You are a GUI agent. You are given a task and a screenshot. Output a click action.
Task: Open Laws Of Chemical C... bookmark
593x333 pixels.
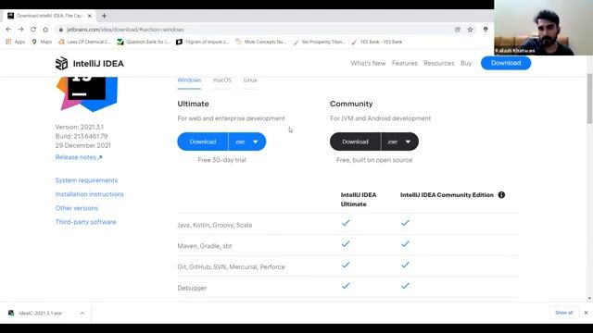point(84,42)
